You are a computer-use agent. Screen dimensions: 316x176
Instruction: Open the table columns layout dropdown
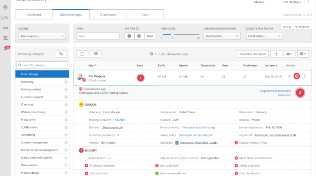pyautogui.click(x=303, y=54)
